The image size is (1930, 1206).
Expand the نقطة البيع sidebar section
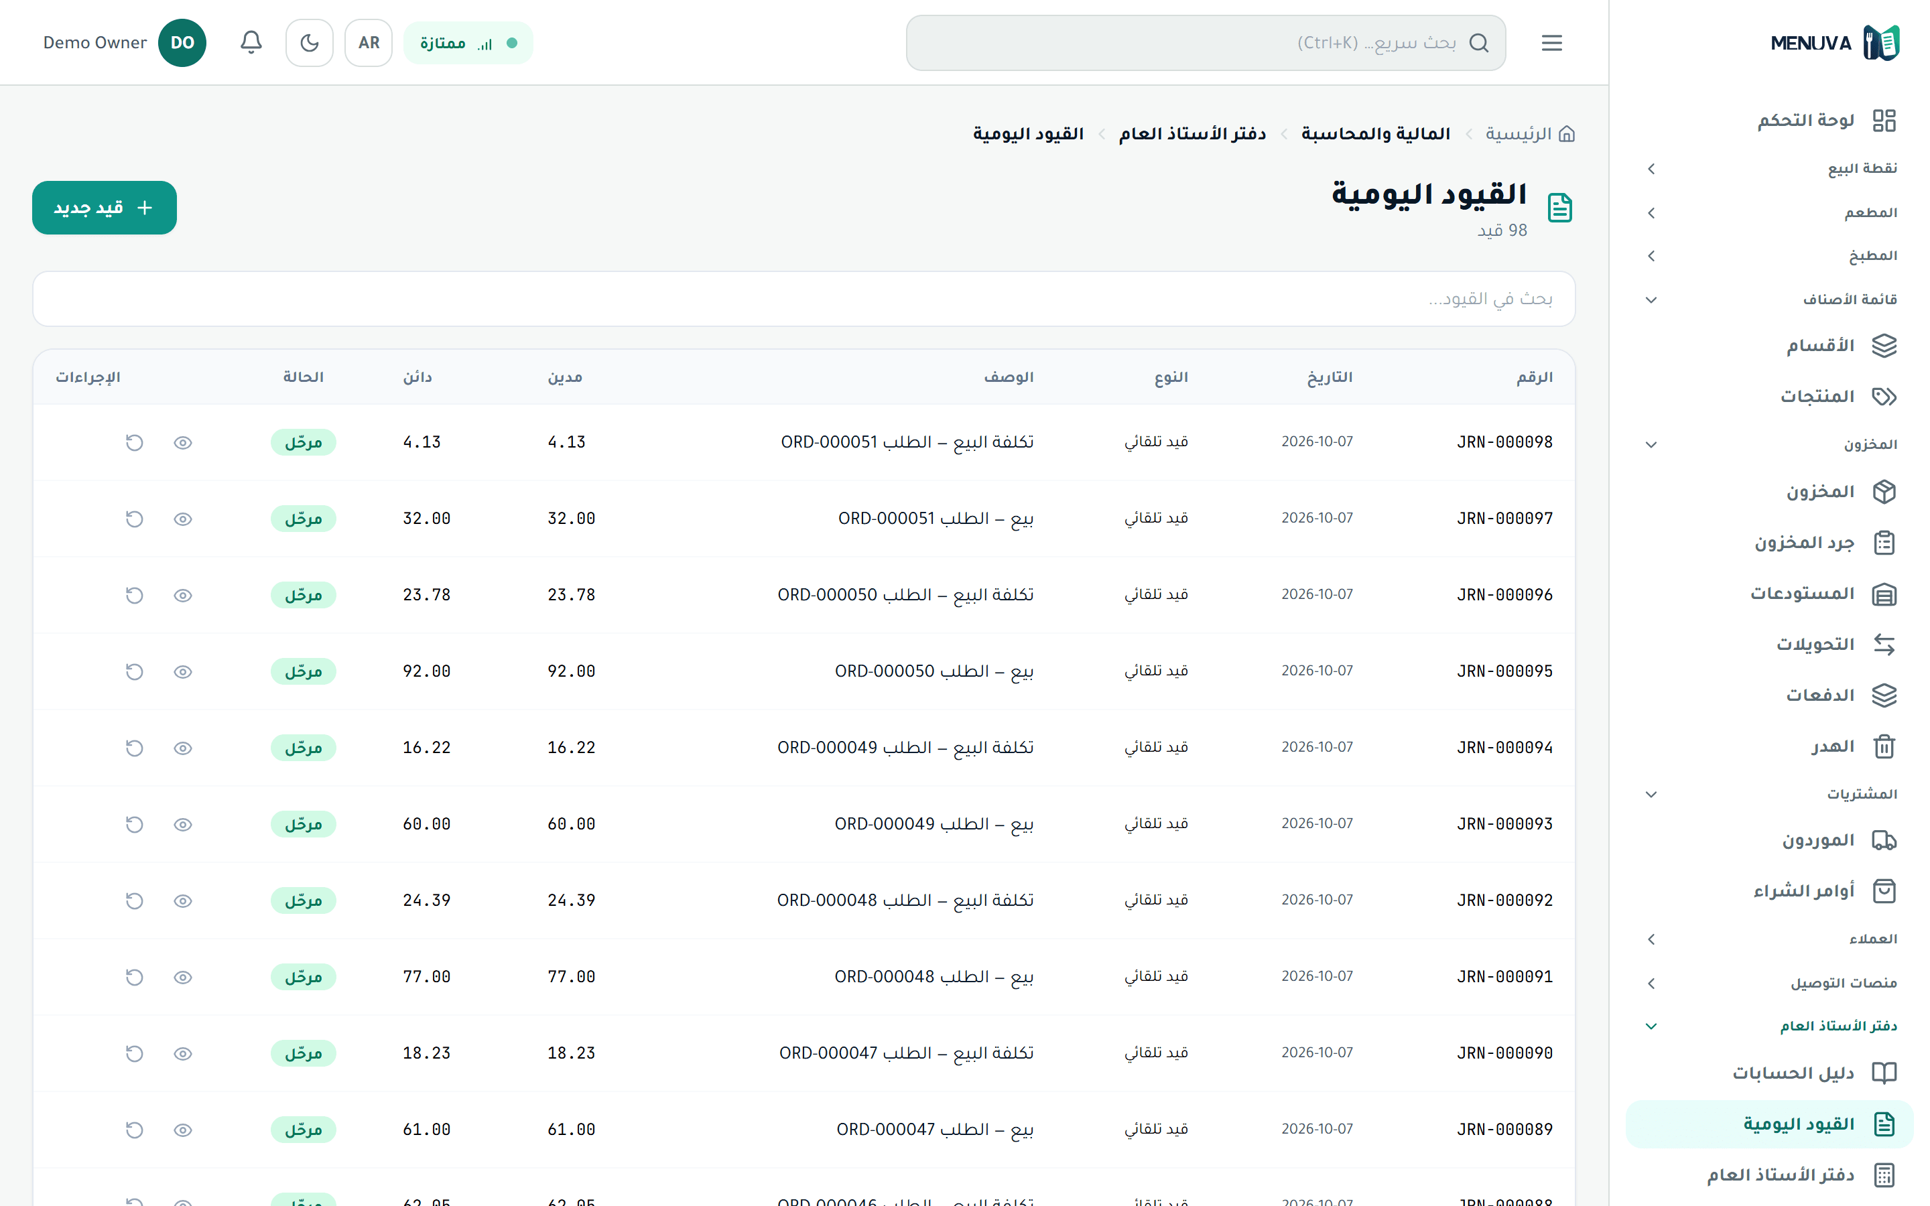[x=1769, y=169]
